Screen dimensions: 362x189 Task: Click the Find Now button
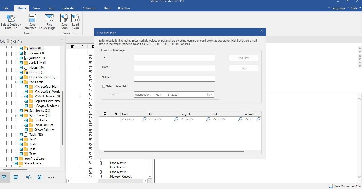tap(243, 58)
